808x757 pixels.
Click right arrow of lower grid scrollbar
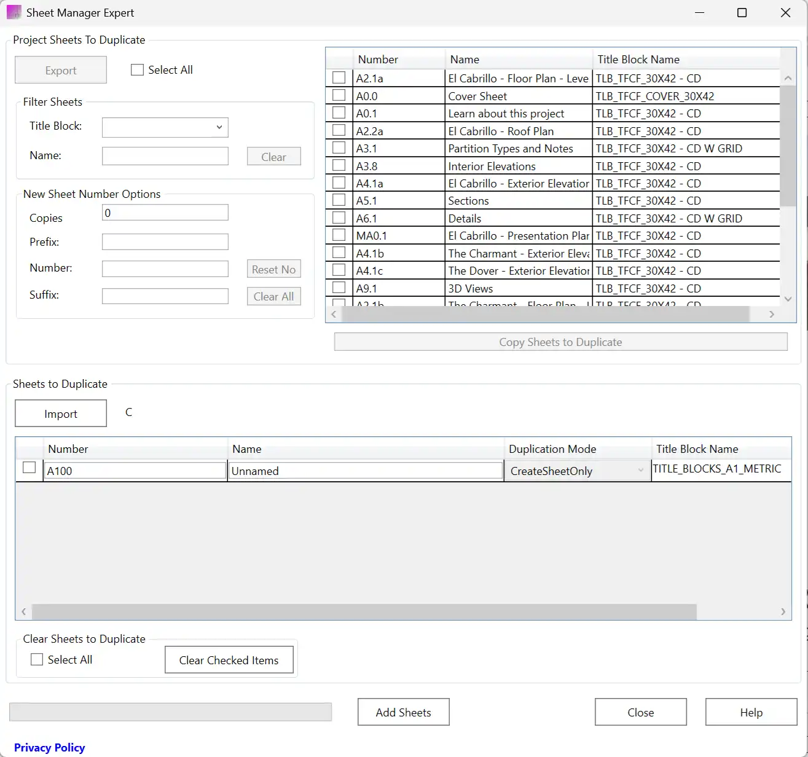[783, 611]
